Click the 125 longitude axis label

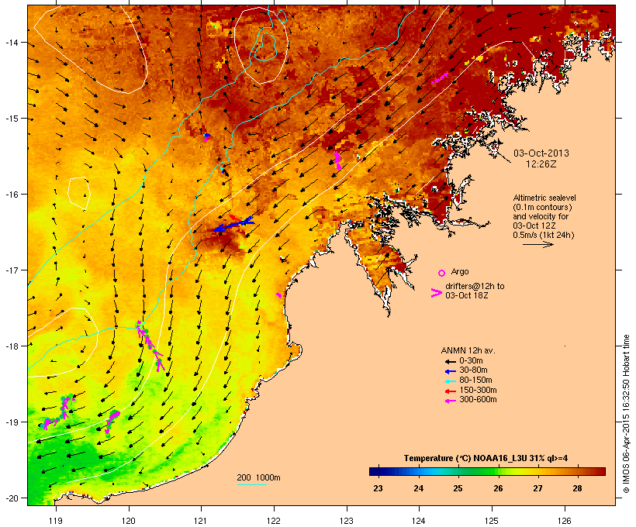click(x=492, y=521)
